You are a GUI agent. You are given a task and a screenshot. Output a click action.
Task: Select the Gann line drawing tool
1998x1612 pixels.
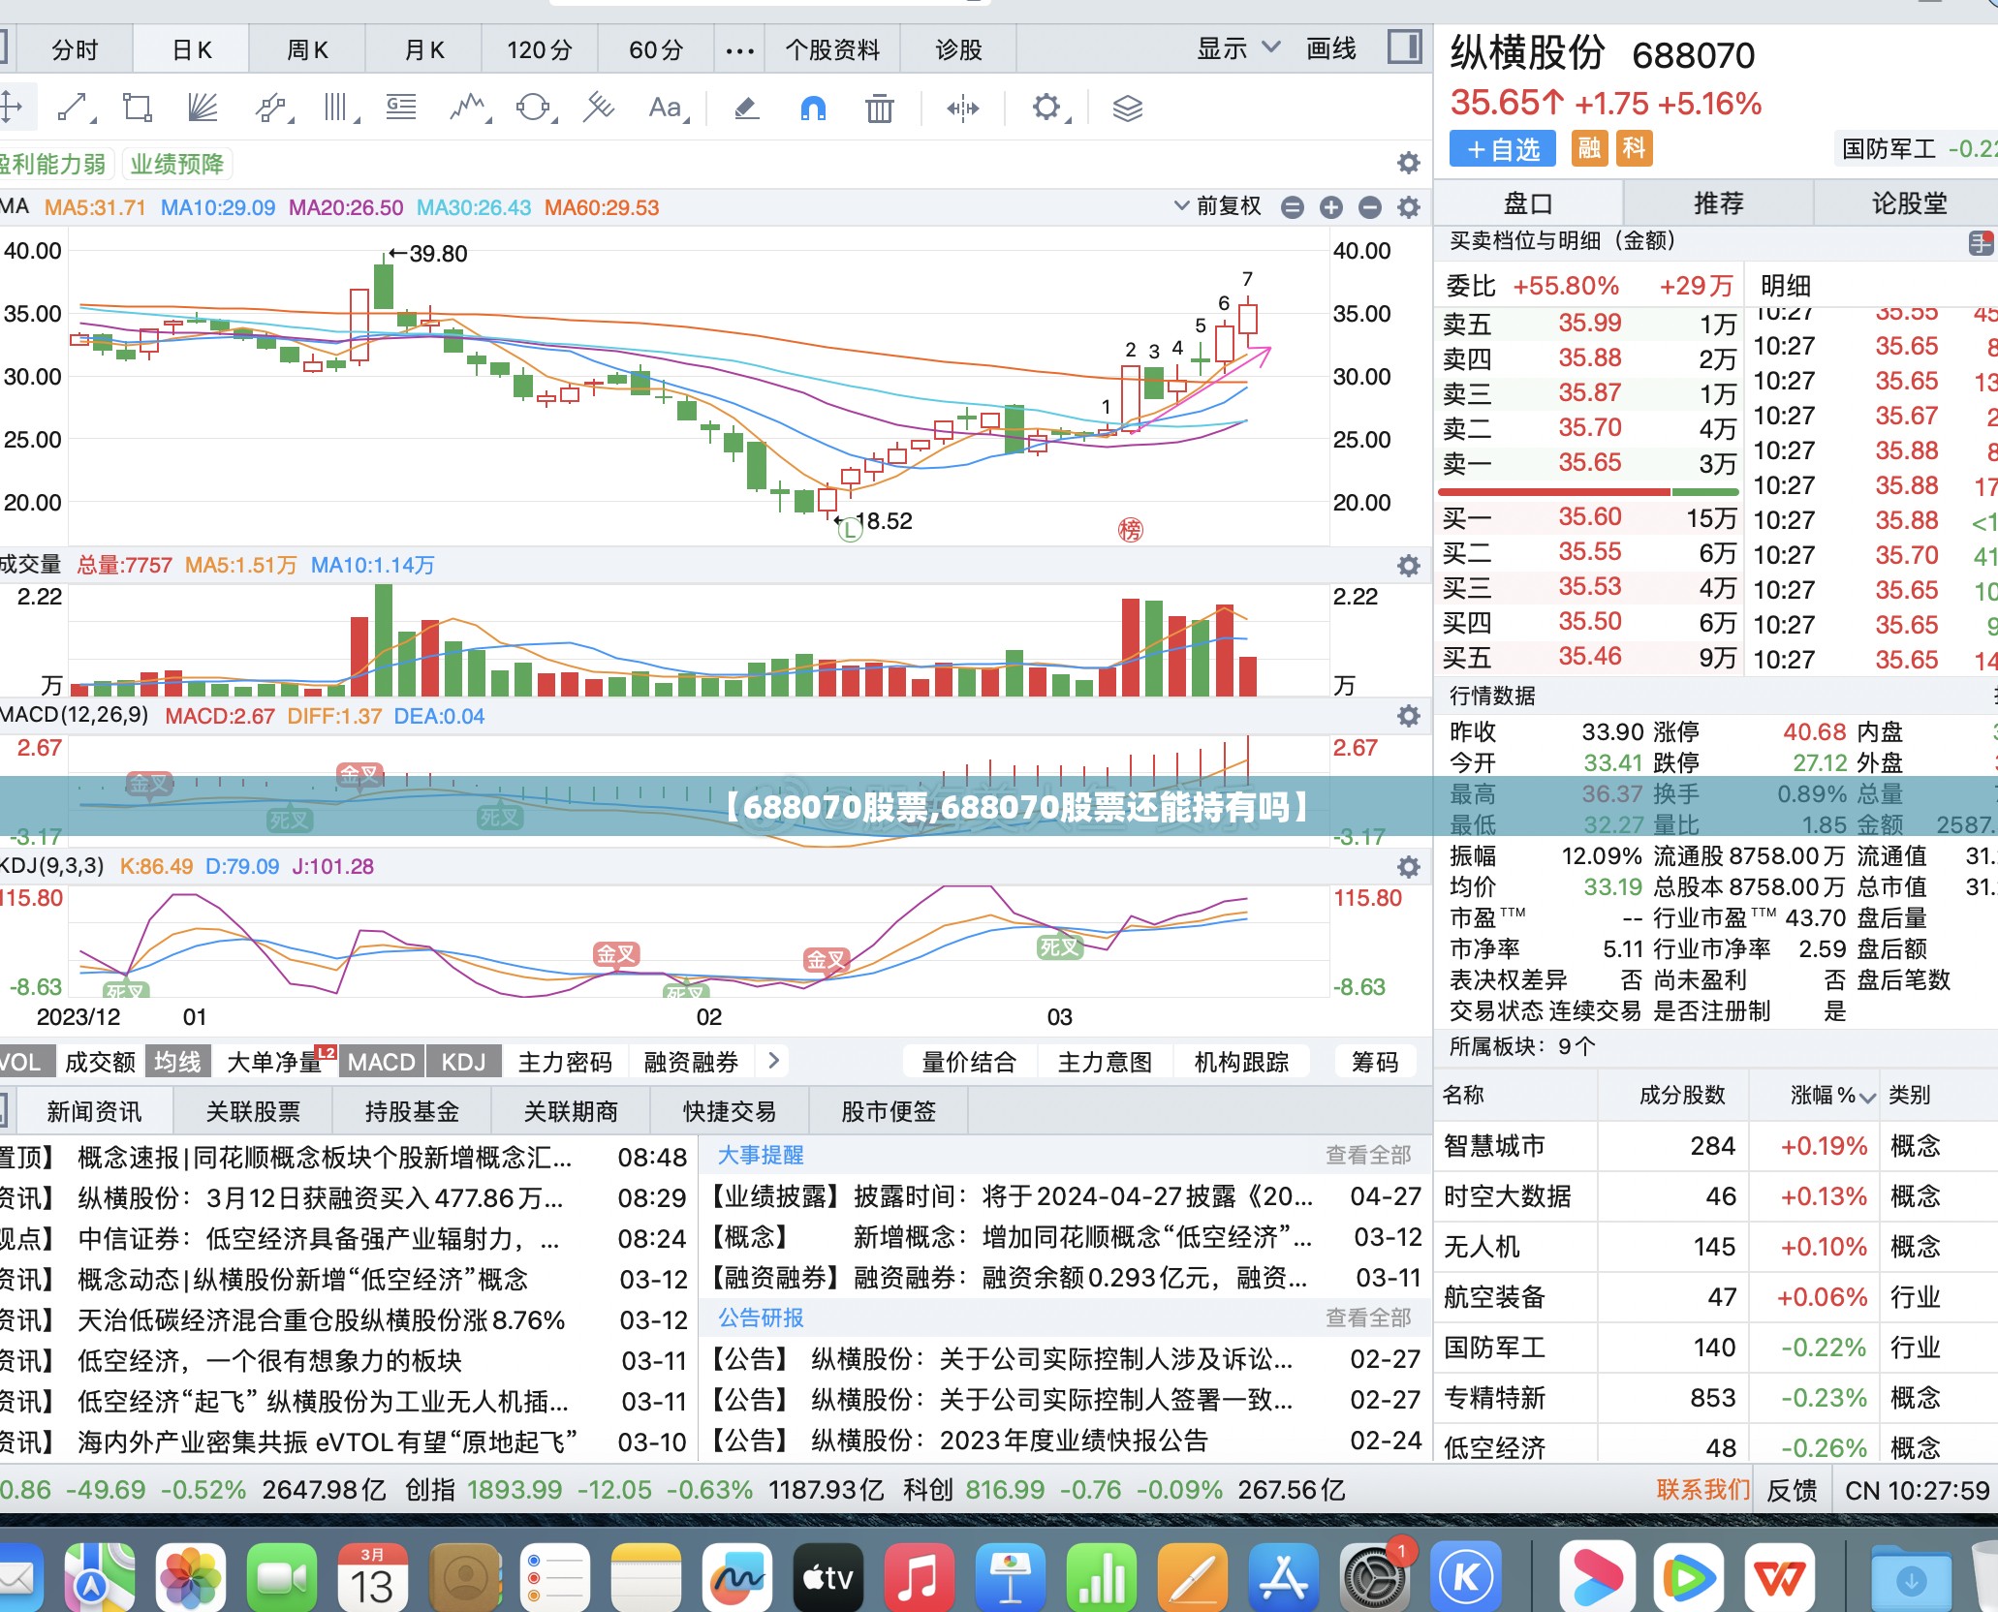click(x=599, y=108)
